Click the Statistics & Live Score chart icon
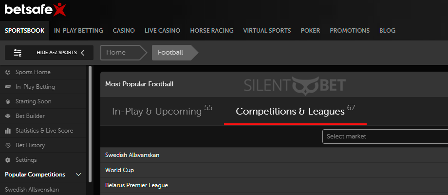The image size is (448, 195). 8,130
